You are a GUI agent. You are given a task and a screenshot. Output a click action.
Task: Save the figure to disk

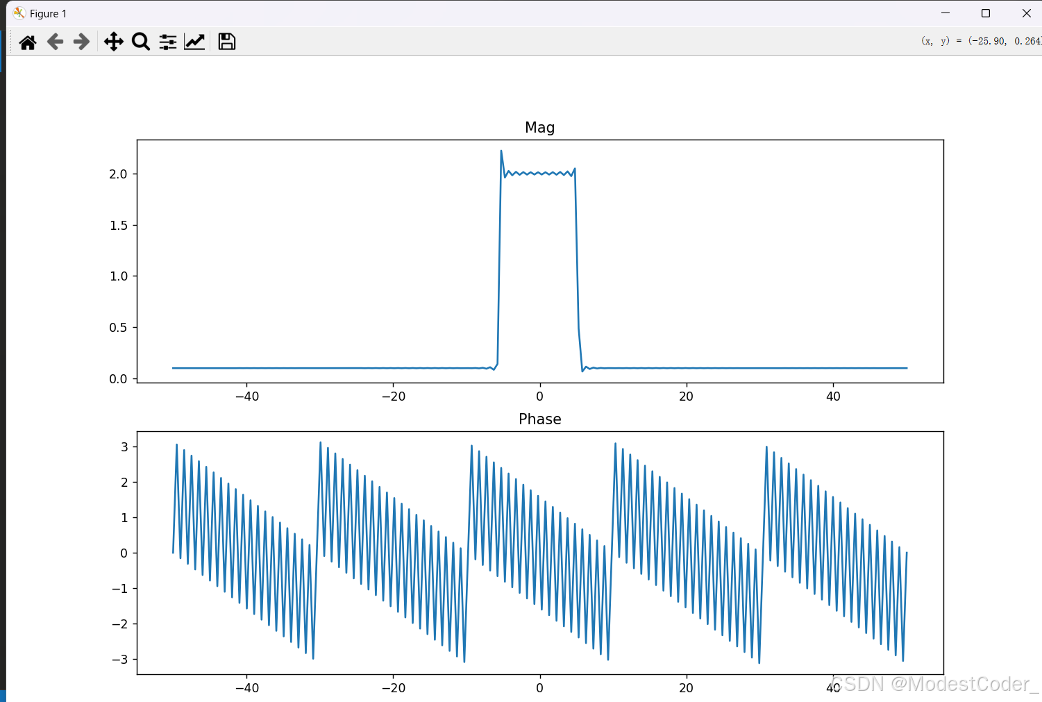[226, 42]
